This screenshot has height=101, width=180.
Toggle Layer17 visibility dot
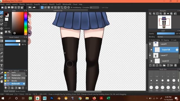coord(150,55)
